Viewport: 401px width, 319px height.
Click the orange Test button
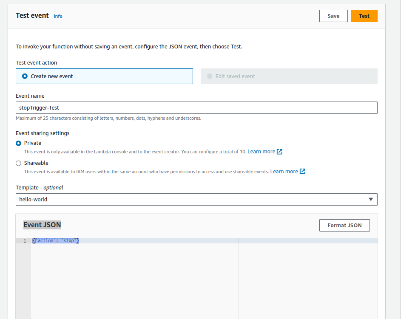pos(364,16)
